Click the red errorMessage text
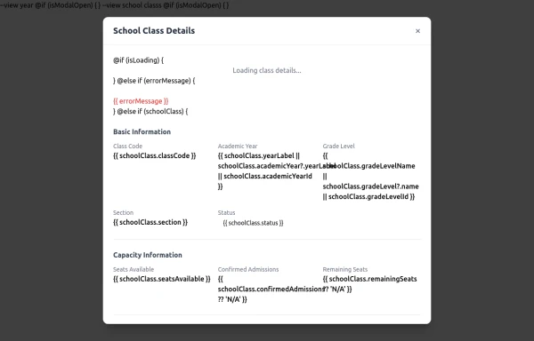534x341 pixels. pyautogui.click(x=141, y=101)
